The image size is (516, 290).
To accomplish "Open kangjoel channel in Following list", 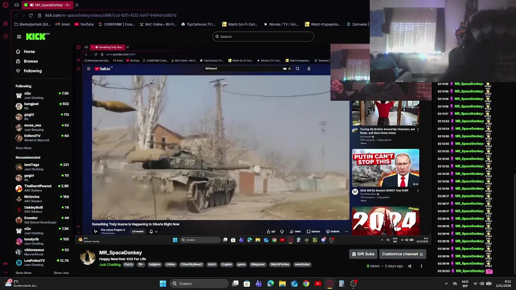I will point(42,106).
